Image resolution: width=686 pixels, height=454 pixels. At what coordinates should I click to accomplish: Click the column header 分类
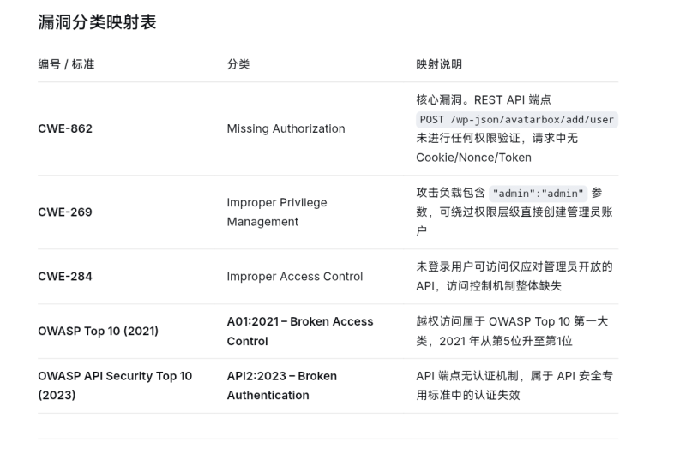(238, 64)
